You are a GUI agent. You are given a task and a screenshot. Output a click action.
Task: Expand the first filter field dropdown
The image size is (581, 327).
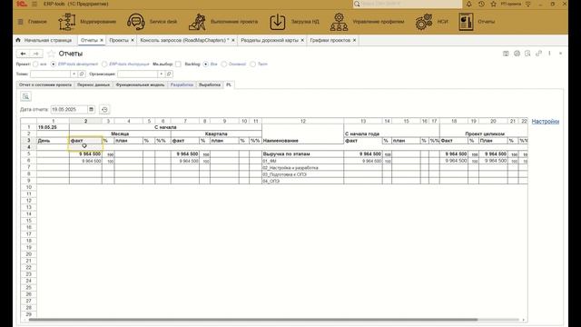tap(74, 74)
